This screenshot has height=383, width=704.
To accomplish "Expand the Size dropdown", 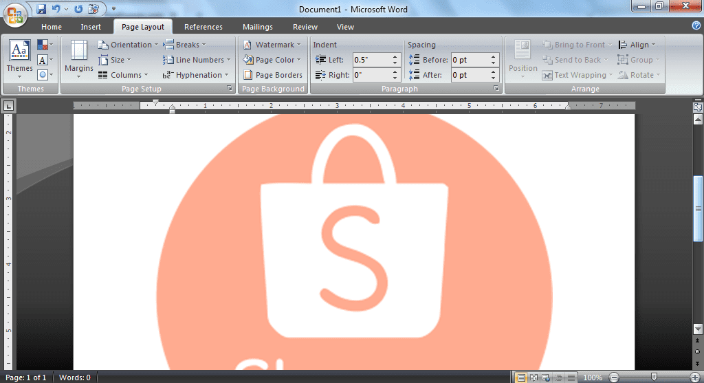I will [115, 60].
